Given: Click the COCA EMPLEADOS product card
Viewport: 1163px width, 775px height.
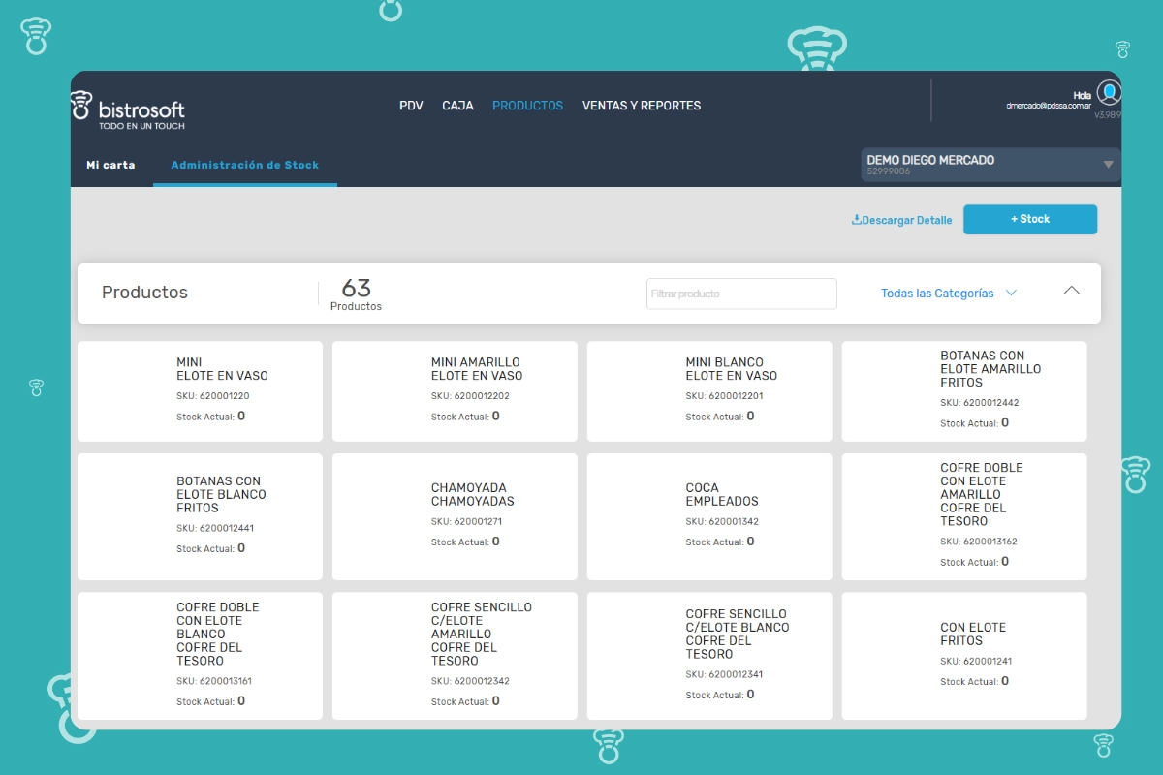Looking at the screenshot, I should click(x=709, y=516).
